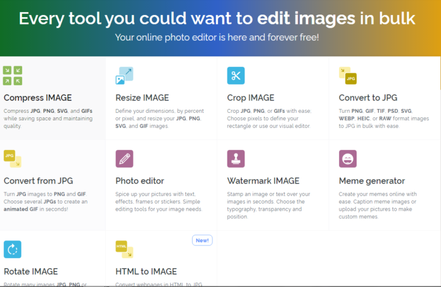
Task: Click the 'Every tool you could want' headline
Action: (x=217, y=18)
